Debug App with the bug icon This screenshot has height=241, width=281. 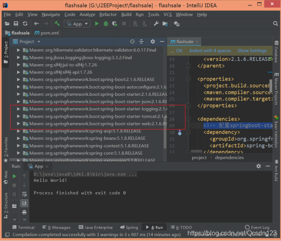[106, 24]
